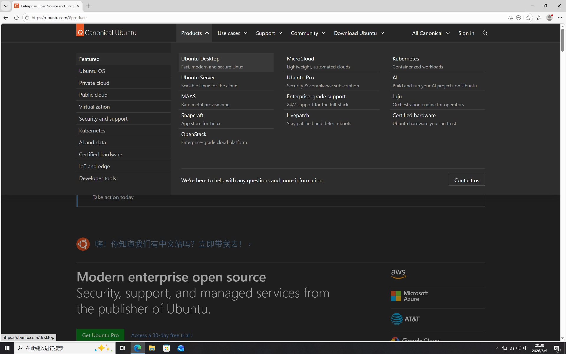Click the Ubuntu circle logo by Chinese banner

pos(83,244)
